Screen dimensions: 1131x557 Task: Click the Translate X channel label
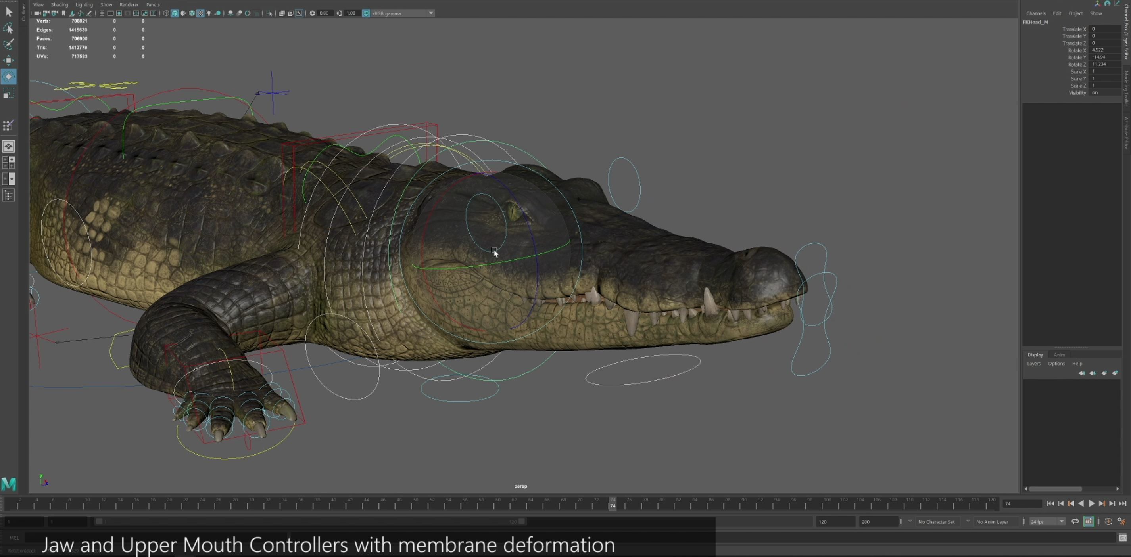click(x=1074, y=29)
